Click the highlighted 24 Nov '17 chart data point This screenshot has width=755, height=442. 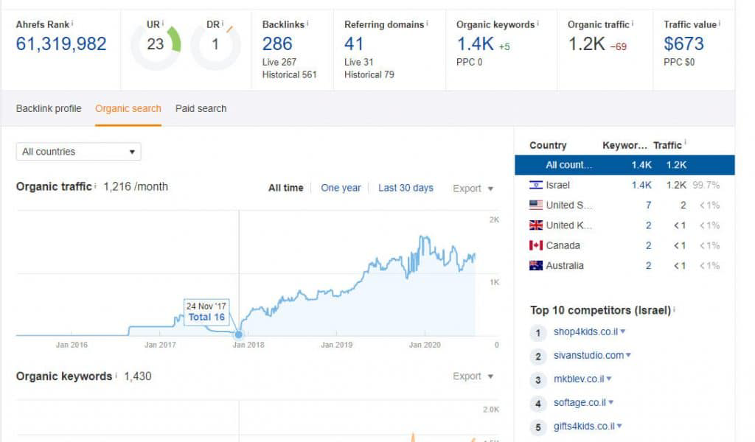(x=239, y=334)
